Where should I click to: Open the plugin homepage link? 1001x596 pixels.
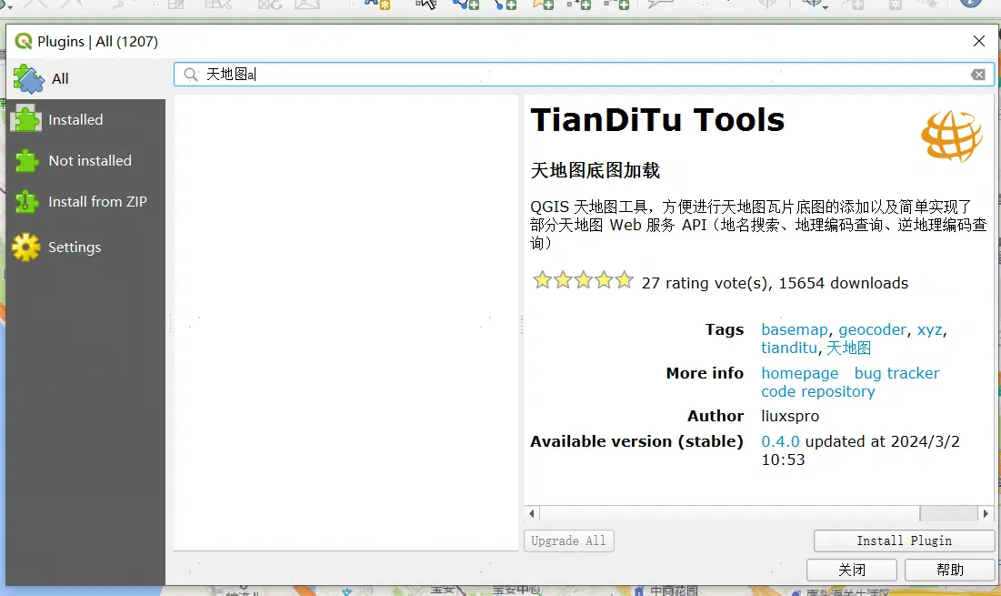[x=799, y=374]
